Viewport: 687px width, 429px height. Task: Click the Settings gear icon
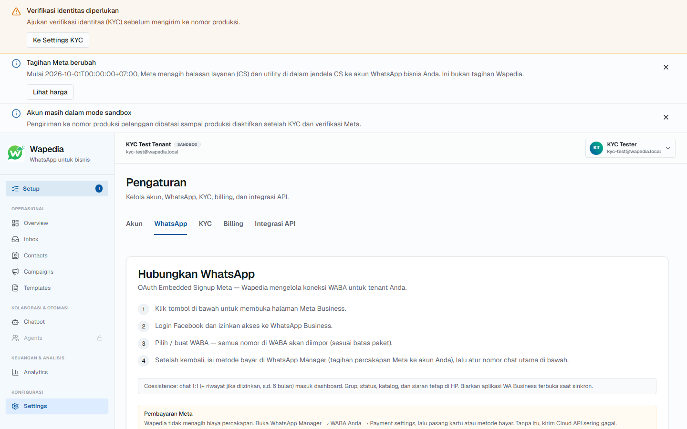pyautogui.click(x=15, y=406)
